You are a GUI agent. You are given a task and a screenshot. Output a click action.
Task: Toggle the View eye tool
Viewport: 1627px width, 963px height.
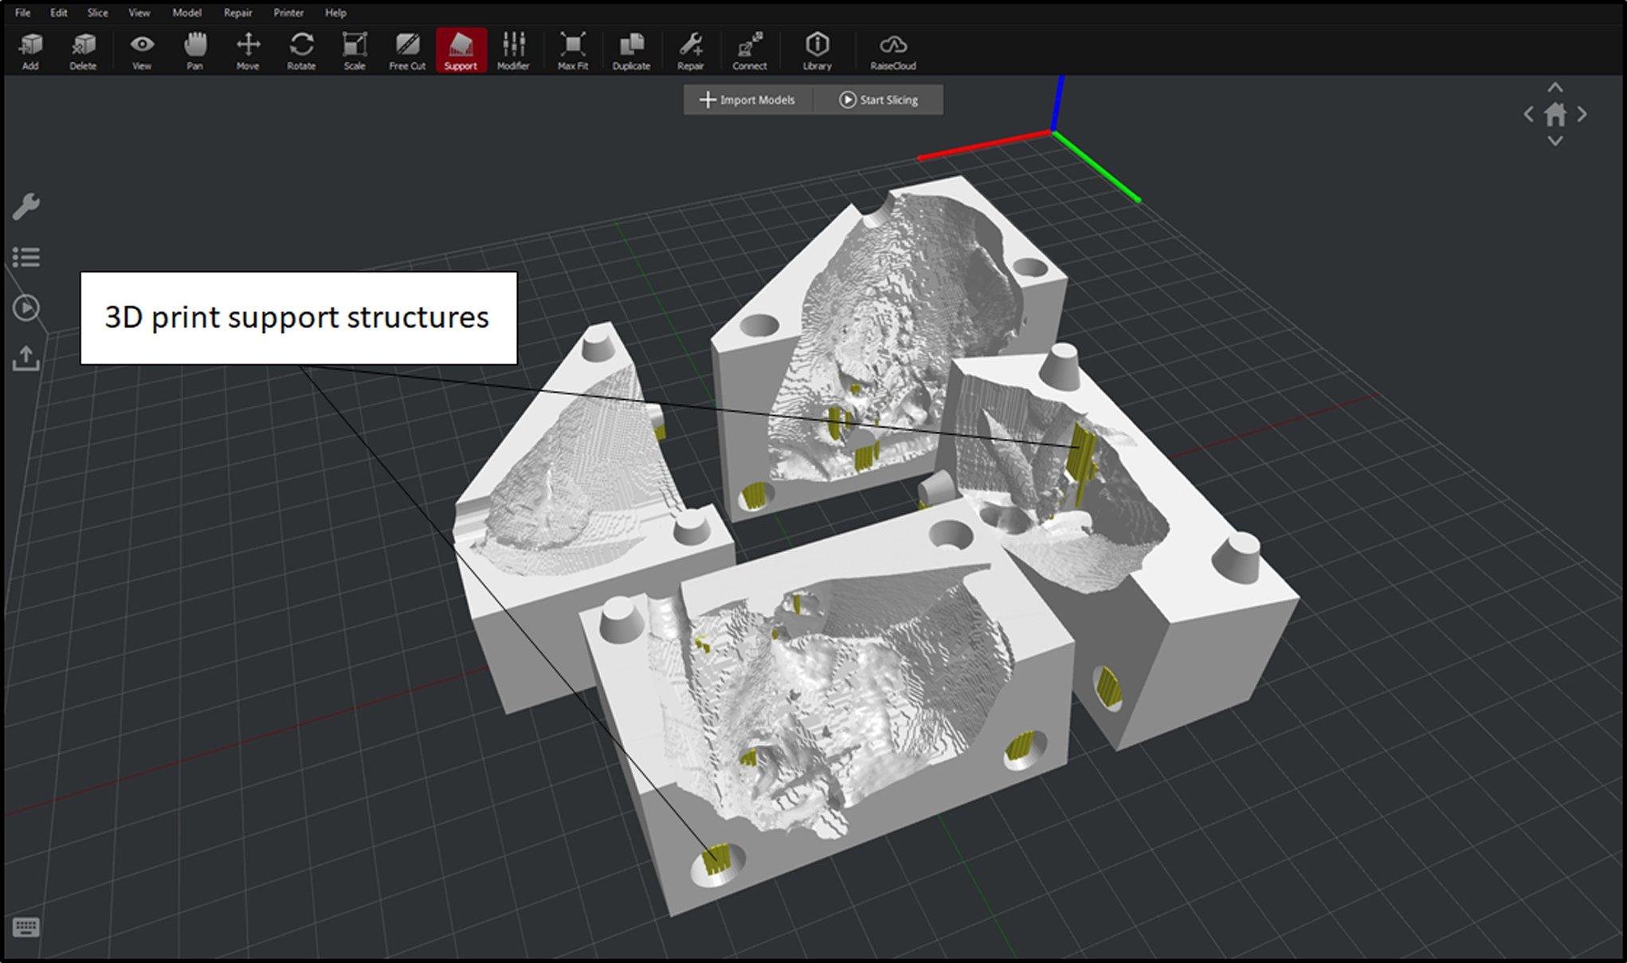[142, 49]
